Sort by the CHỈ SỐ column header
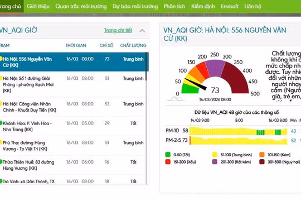Viewport: 301px width, 201px height. pos(106,45)
